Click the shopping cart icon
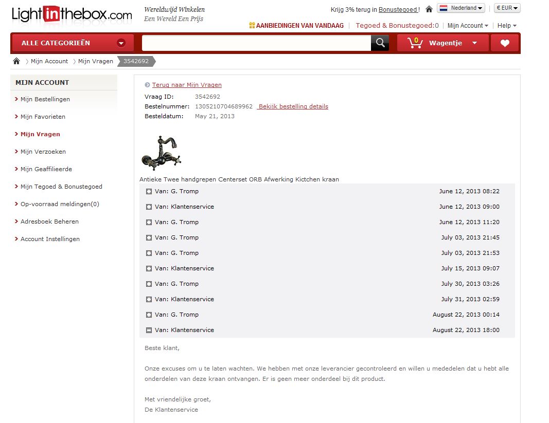 click(x=414, y=43)
